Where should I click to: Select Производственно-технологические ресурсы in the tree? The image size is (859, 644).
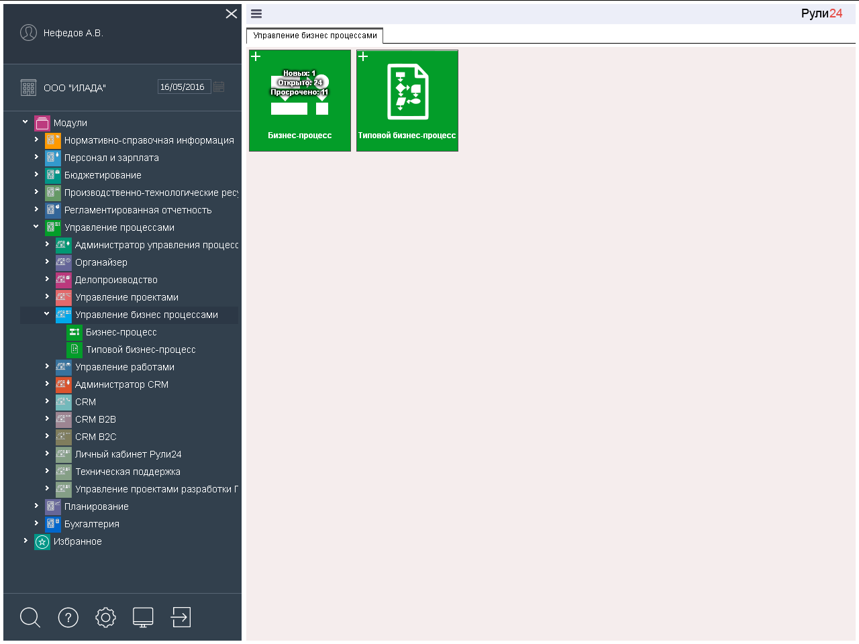[151, 193]
